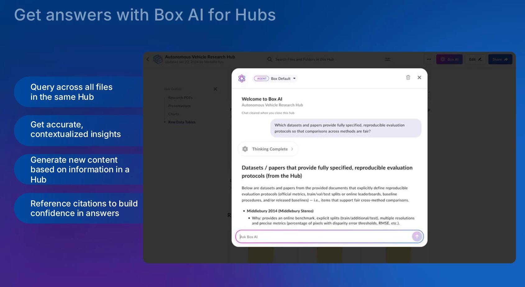This screenshot has height=287, width=525.
Task: Select Raw Data Tables in Hub Outline
Action: pyautogui.click(x=182, y=122)
